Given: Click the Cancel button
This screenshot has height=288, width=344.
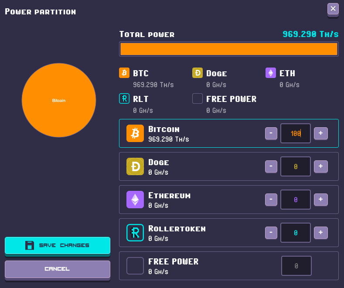Looking at the screenshot, I should pos(58,269).
